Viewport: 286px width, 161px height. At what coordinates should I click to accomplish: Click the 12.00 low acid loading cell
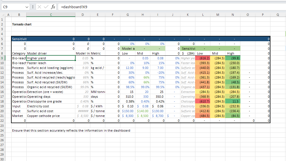coord(128,68)
